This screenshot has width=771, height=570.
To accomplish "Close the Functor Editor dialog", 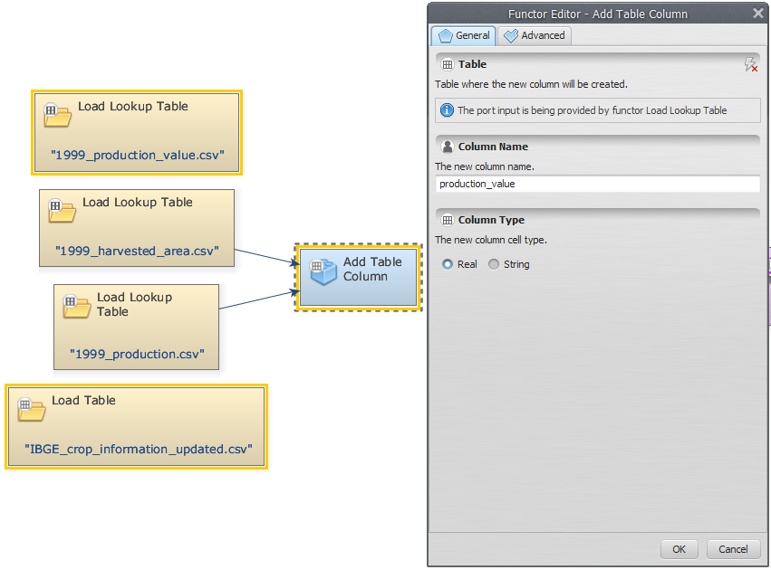I will pyautogui.click(x=758, y=14).
